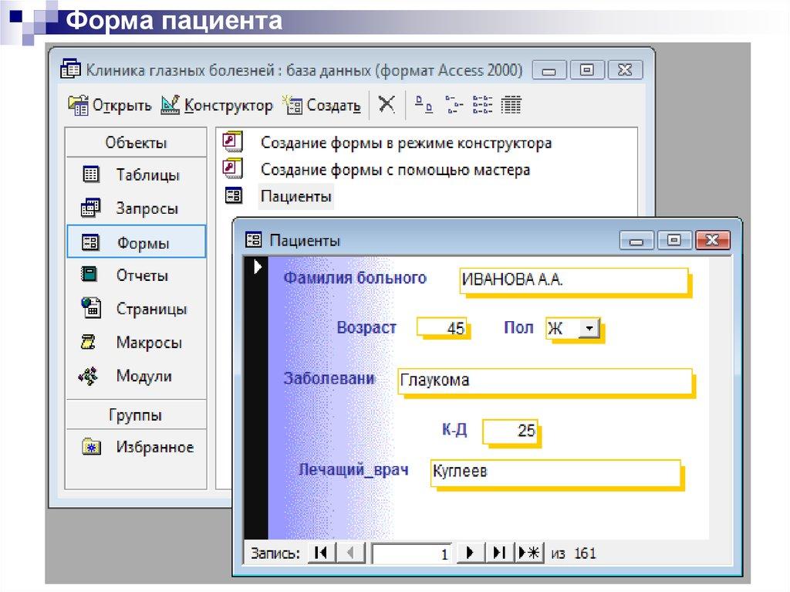Jump to last record in navigator
The width and height of the screenshot is (790, 592).
[x=499, y=553]
